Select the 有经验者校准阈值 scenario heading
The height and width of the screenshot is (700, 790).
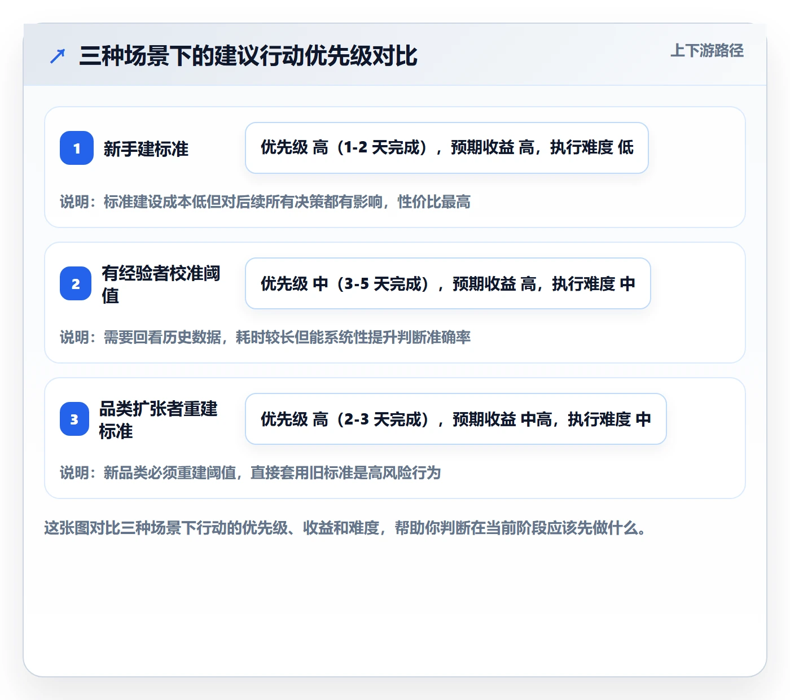pos(161,284)
